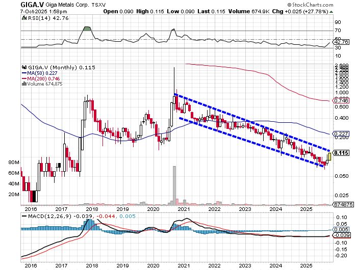Click the MACD histogram value 0.005

point(127,216)
